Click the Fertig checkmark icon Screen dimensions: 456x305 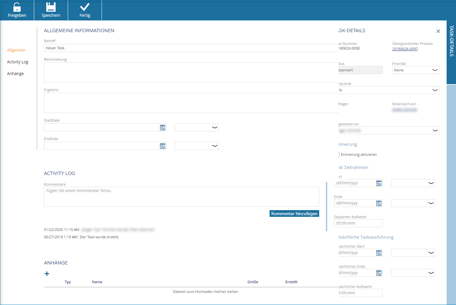[85, 7]
